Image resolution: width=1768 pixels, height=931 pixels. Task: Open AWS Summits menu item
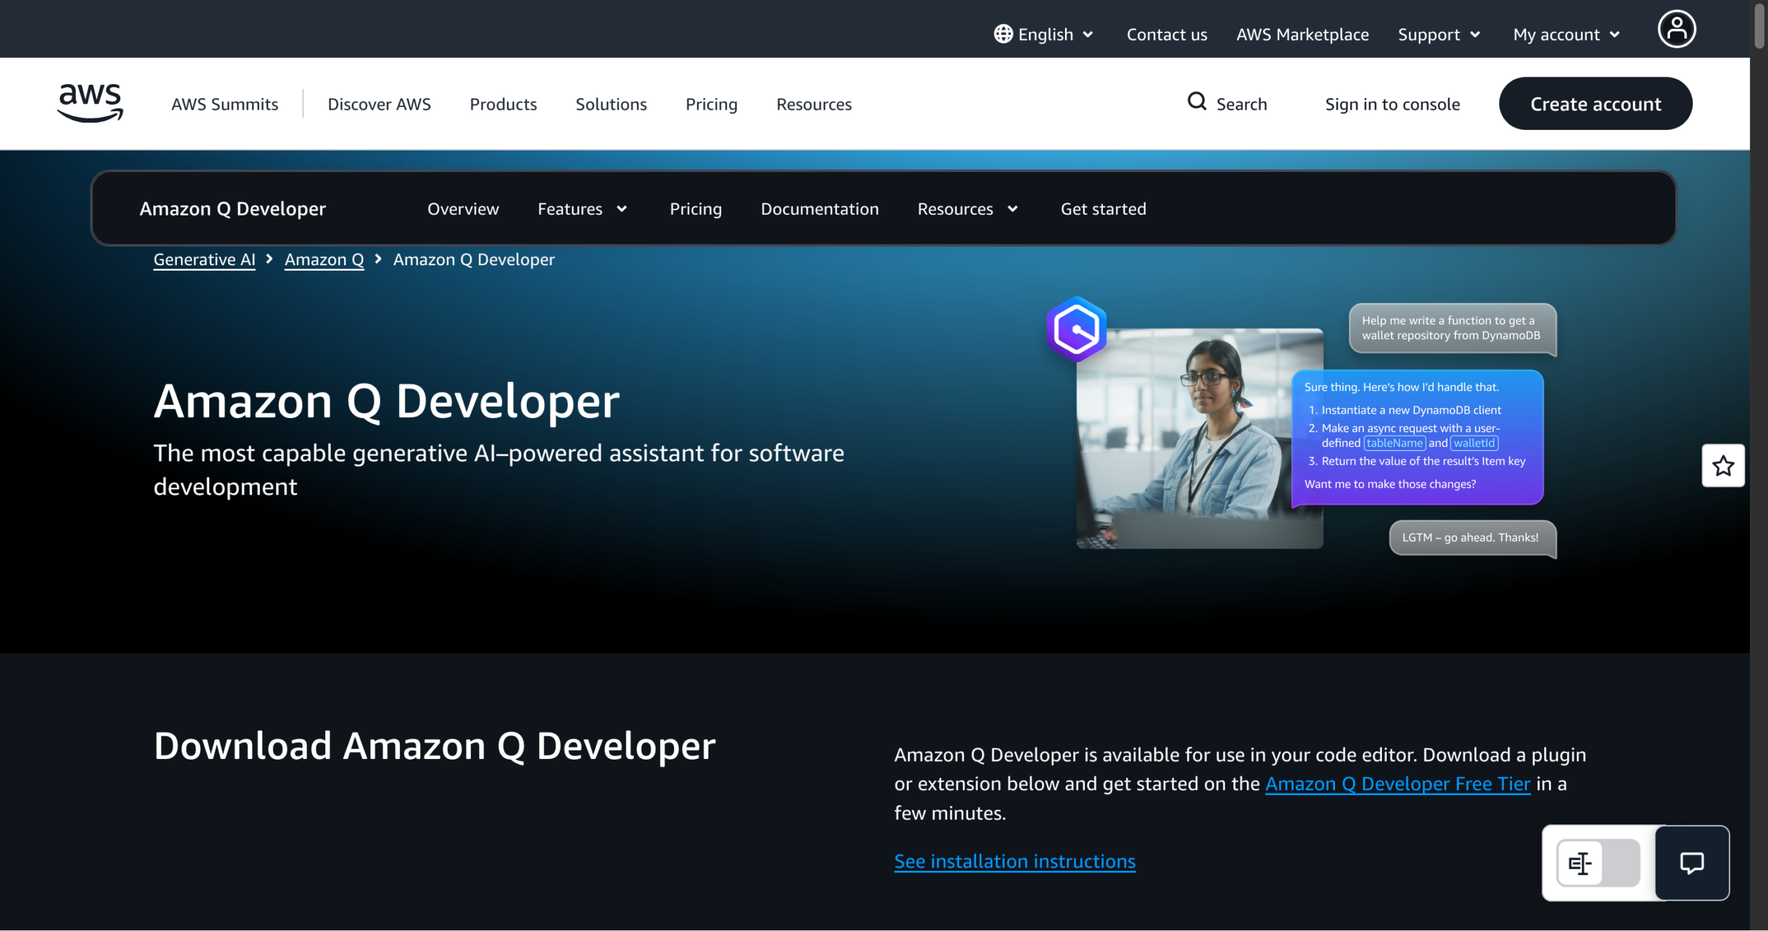(x=224, y=104)
